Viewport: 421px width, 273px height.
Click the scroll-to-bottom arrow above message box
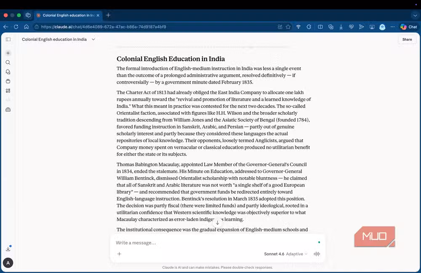[218, 223]
